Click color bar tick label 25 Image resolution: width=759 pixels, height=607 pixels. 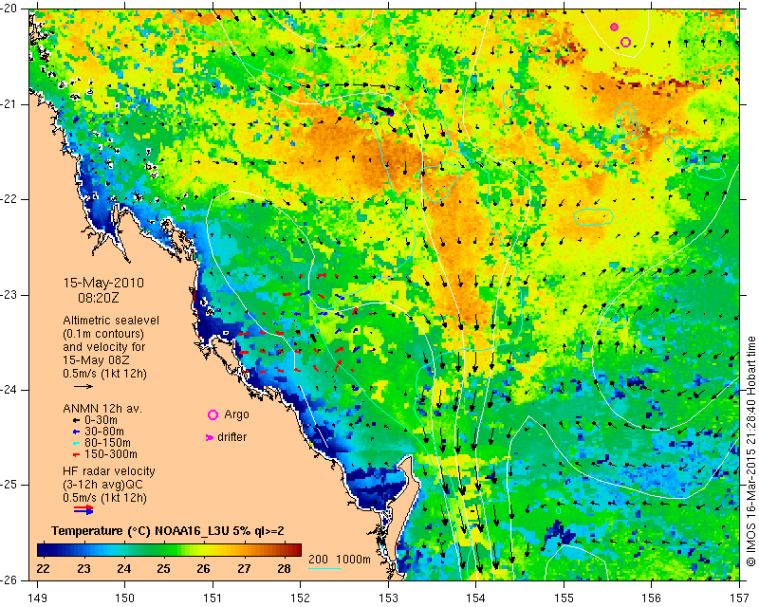tap(163, 568)
